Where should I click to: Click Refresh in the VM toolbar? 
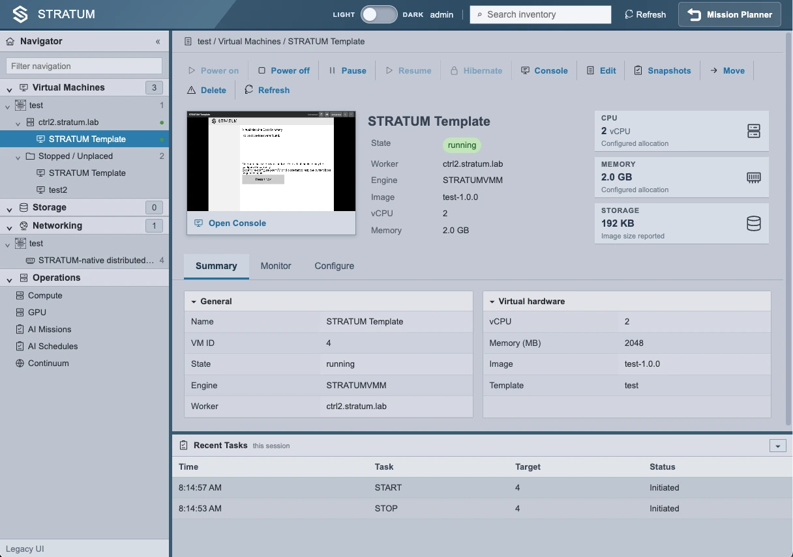(x=267, y=90)
